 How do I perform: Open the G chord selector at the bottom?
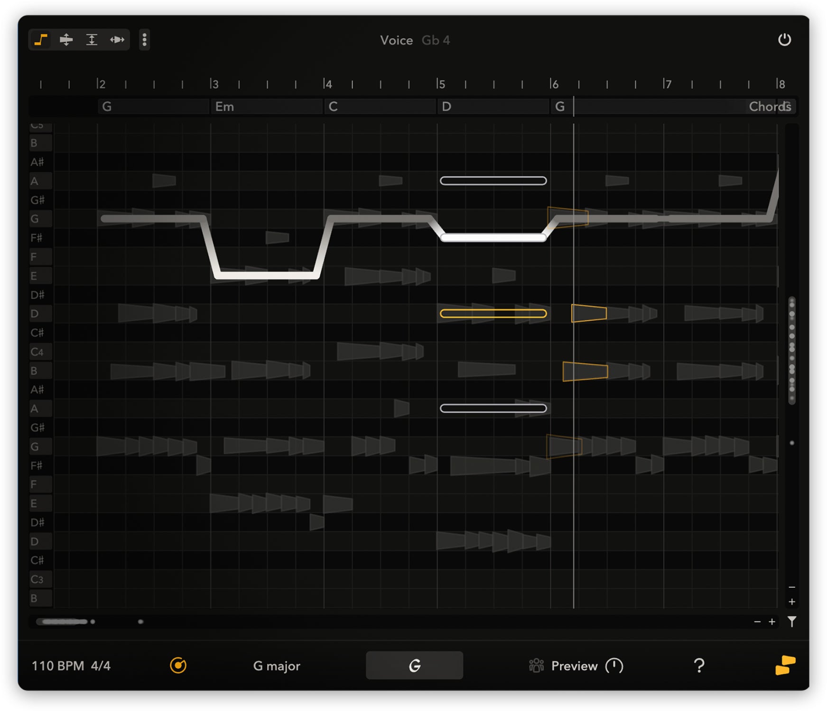(414, 665)
